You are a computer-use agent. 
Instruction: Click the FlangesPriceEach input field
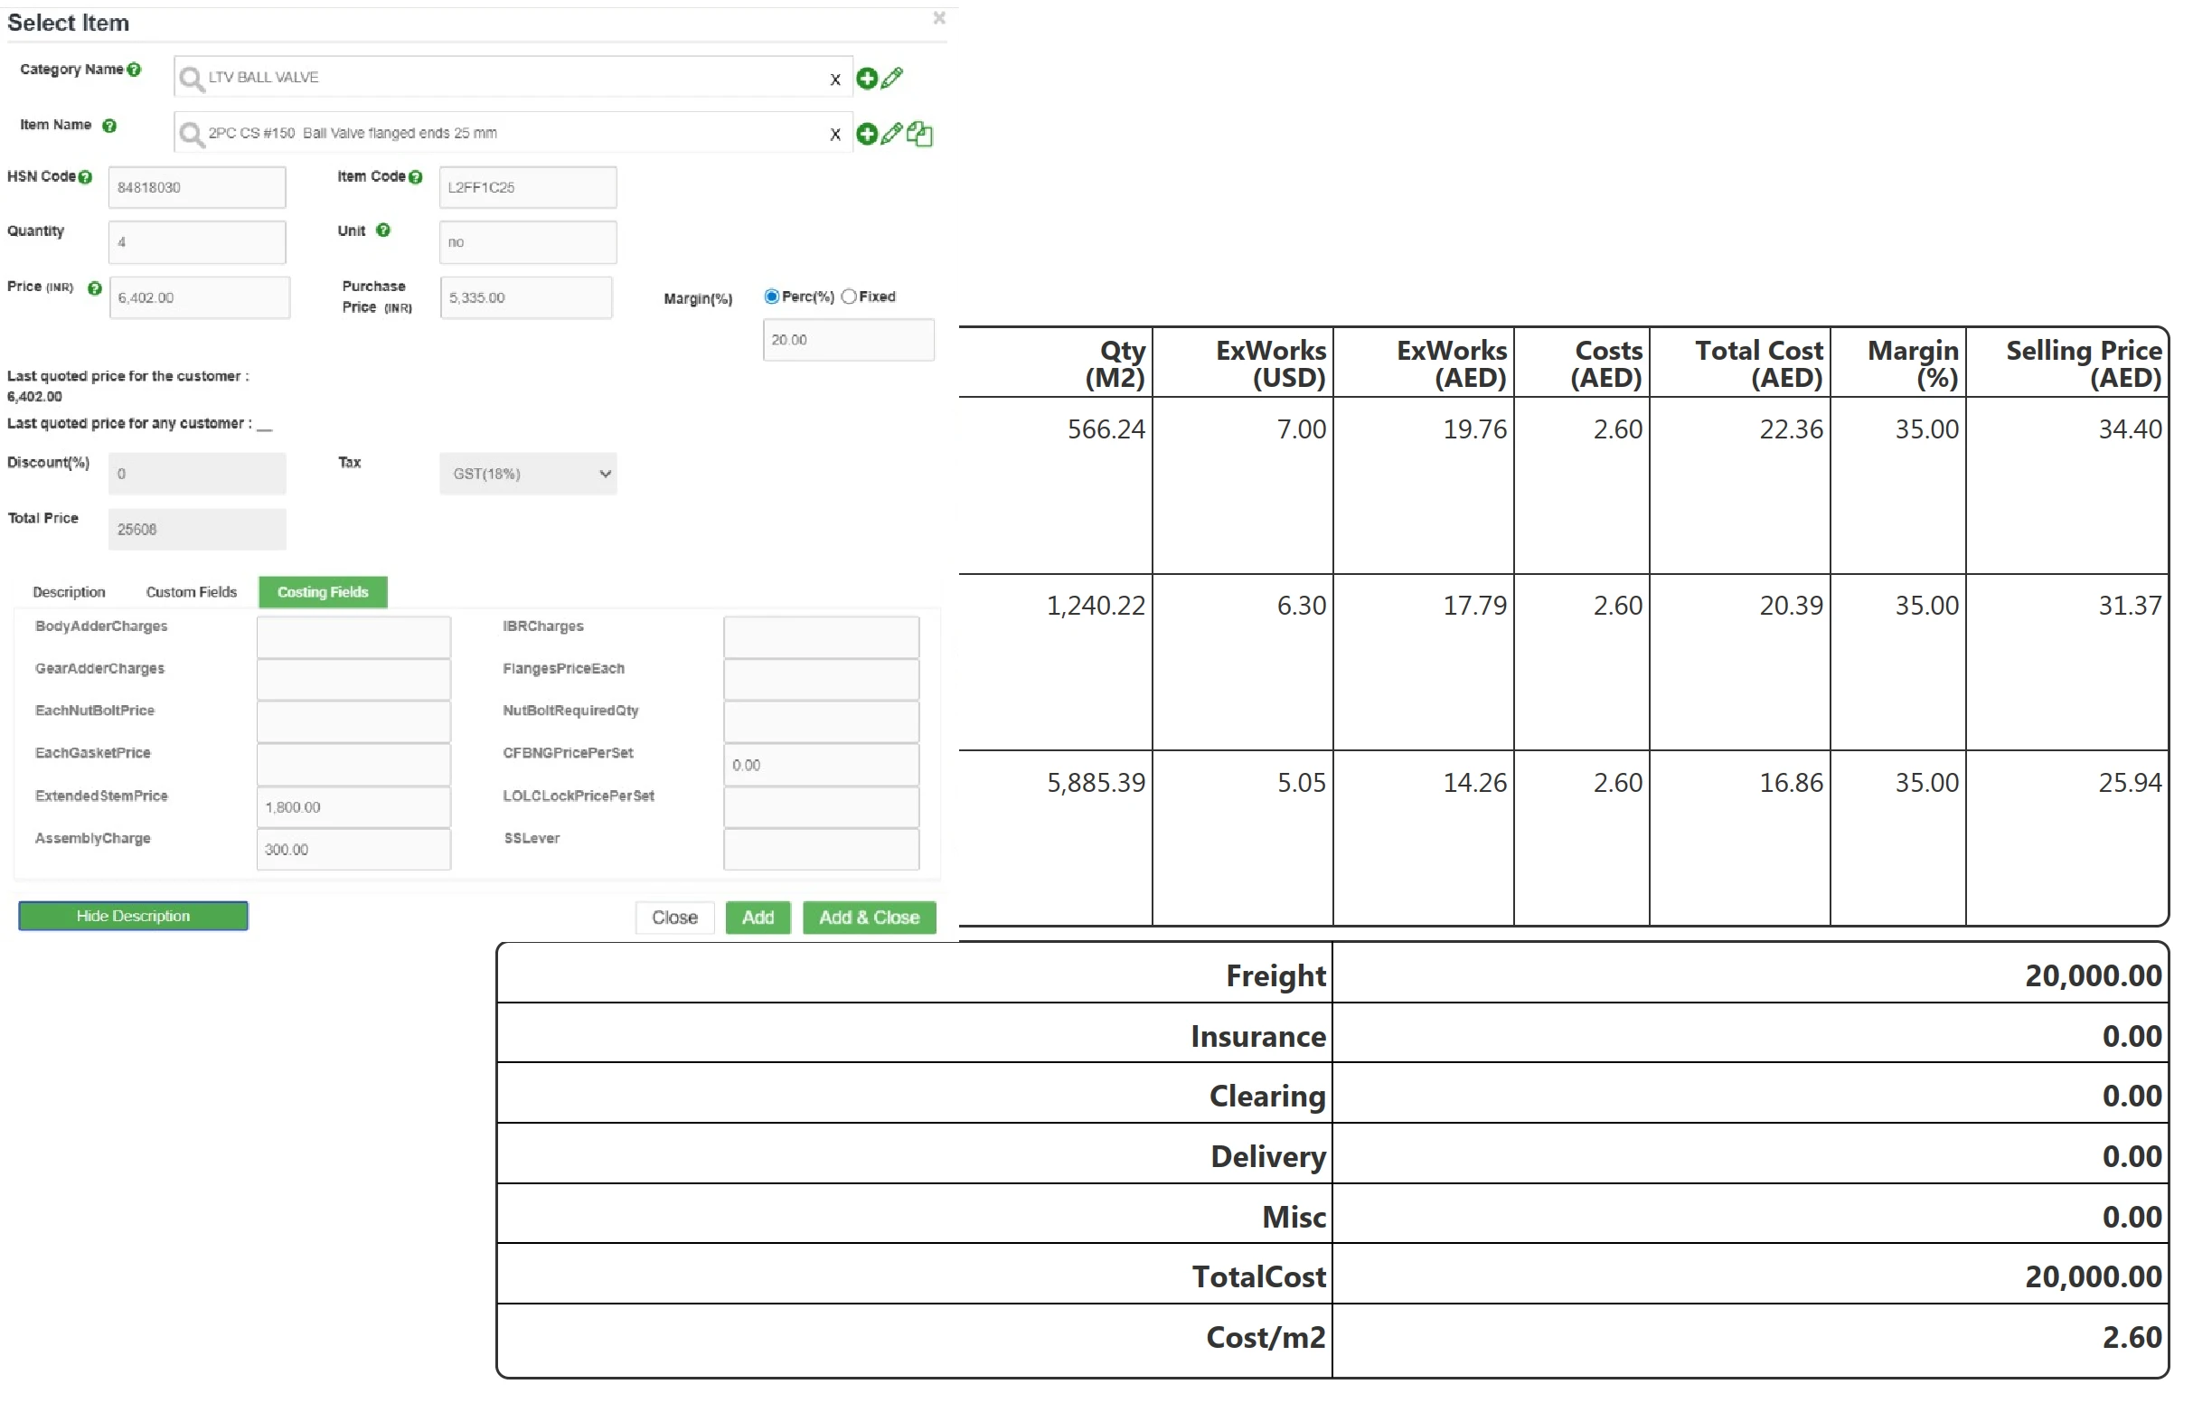point(822,680)
